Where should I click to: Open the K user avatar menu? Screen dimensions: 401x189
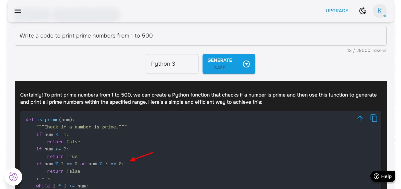pos(379,11)
